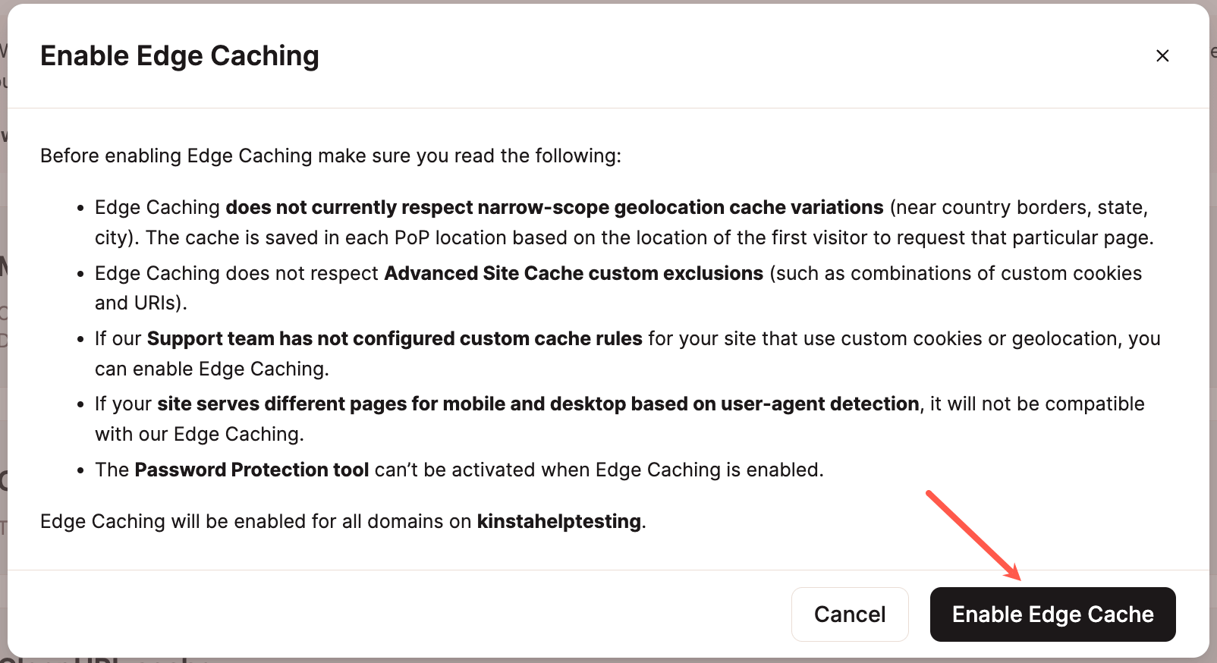Screen dimensions: 1217x663
Task: Click the red arrow annotation
Action: 974,536
